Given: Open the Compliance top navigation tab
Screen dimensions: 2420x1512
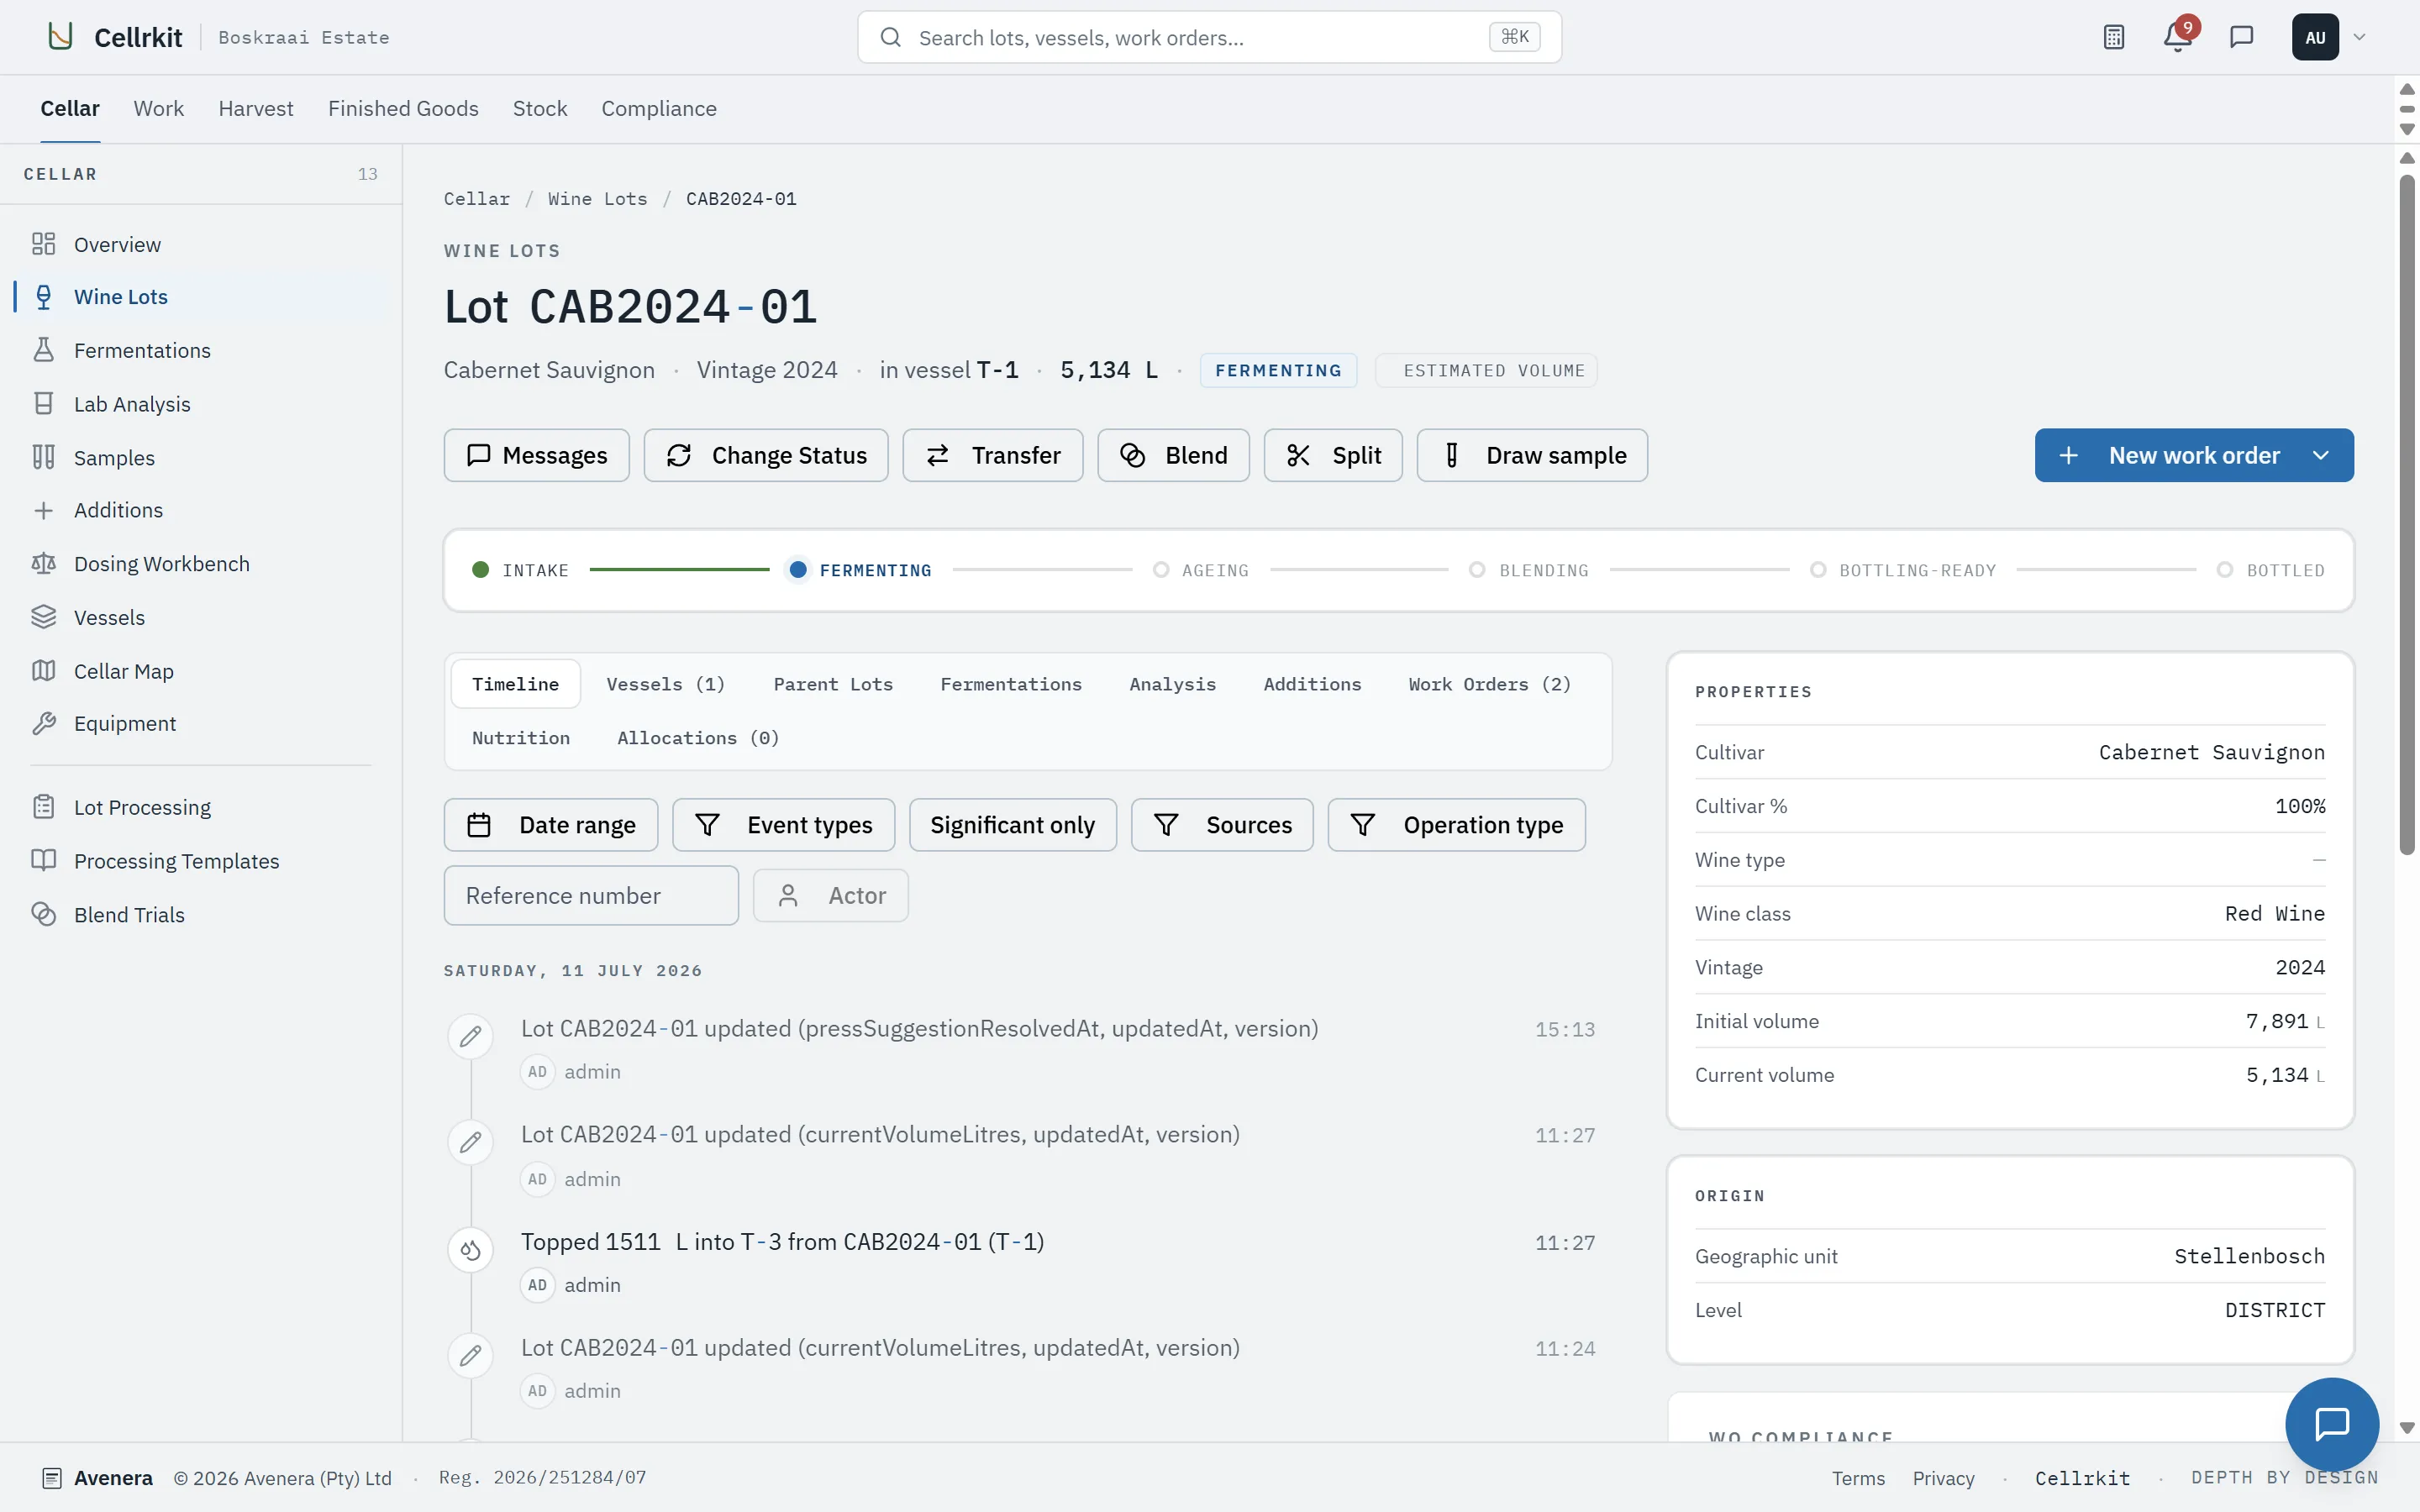Looking at the screenshot, I should 659,109.
